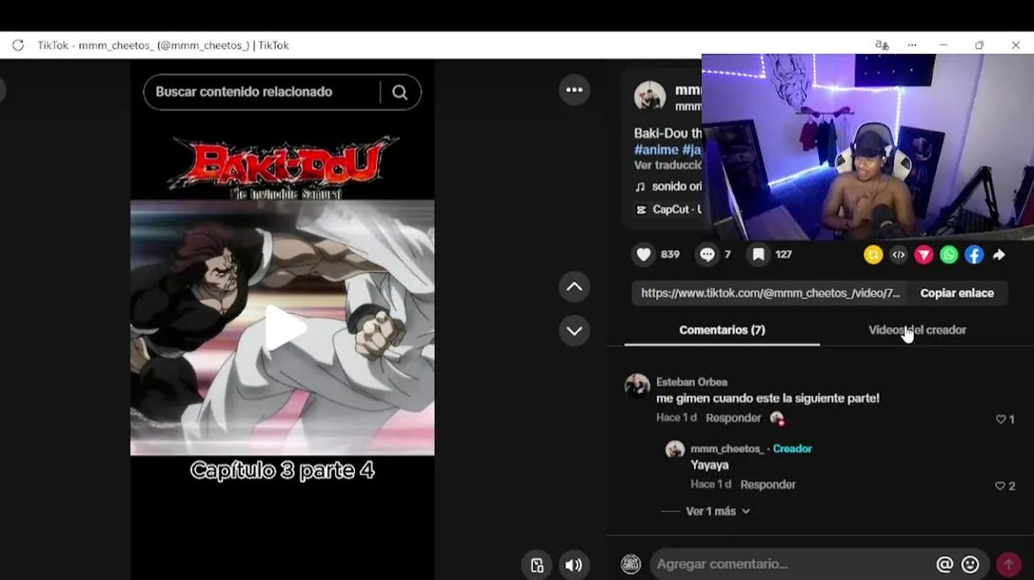Save video with bookmark icon
1034x580 pixels.
(759, 255)
